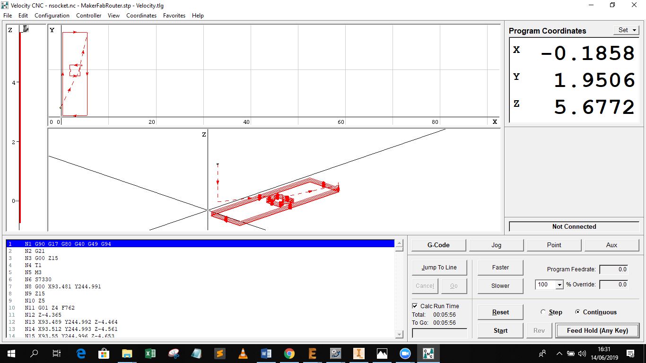
Task: Open the battery status icon in tray
Action: tap(571, 353)
